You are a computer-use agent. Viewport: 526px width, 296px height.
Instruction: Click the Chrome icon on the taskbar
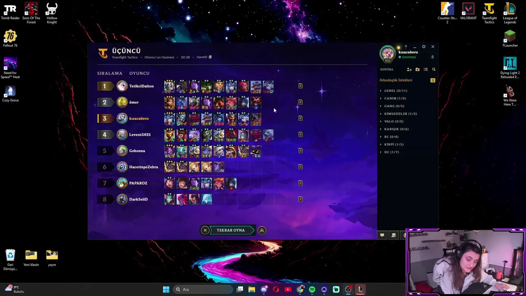[x=300, y=289]
